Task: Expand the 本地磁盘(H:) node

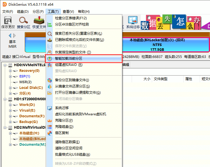Action: 10,133
